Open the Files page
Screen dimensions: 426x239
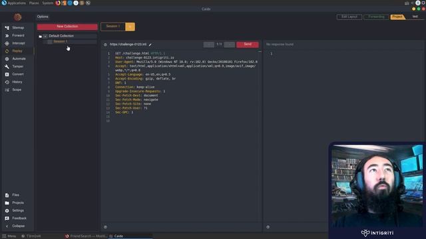pyautogui.click(x=18, y=195)
